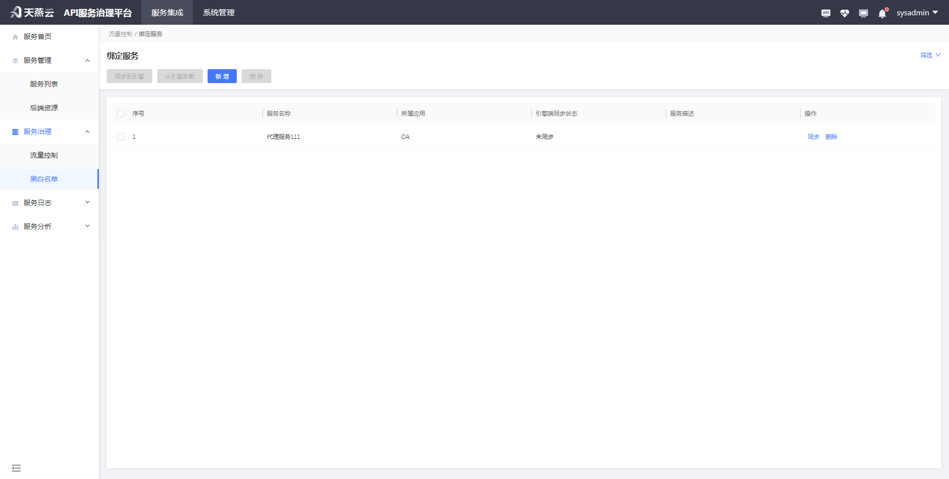The width and height of the screenshot is (949, 479).
Task: Open 流量控制 in the sidebar
Action: (x=44, y=155)
